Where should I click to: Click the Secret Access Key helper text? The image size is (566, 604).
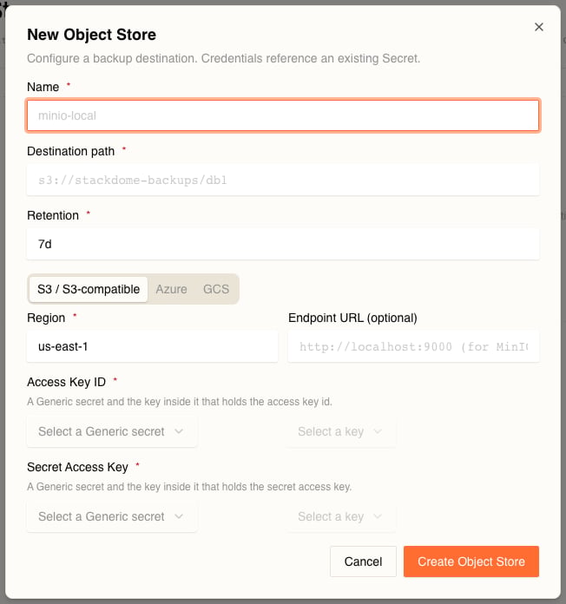tap(189, 487)
